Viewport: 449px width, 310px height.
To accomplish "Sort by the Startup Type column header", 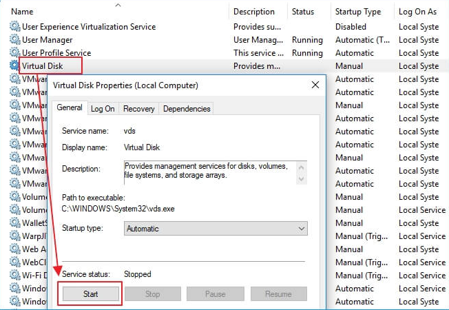I will click(358, 12).
